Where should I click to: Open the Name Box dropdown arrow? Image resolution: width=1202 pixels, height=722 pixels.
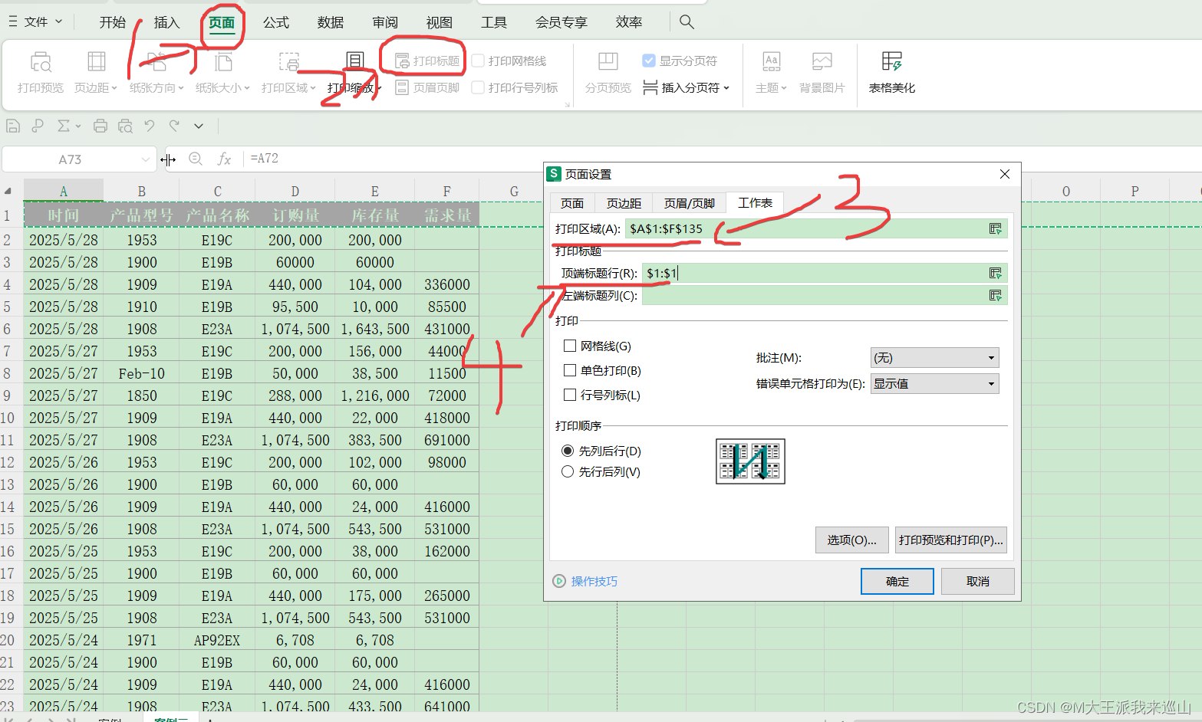(x=146, y=159)
